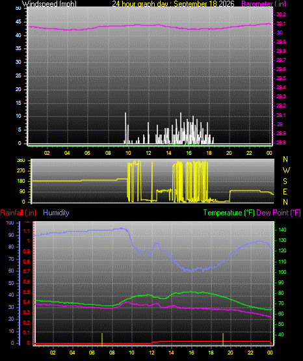
Task: Click the 29.9 value on barometer axis
Action: (281, 42)
